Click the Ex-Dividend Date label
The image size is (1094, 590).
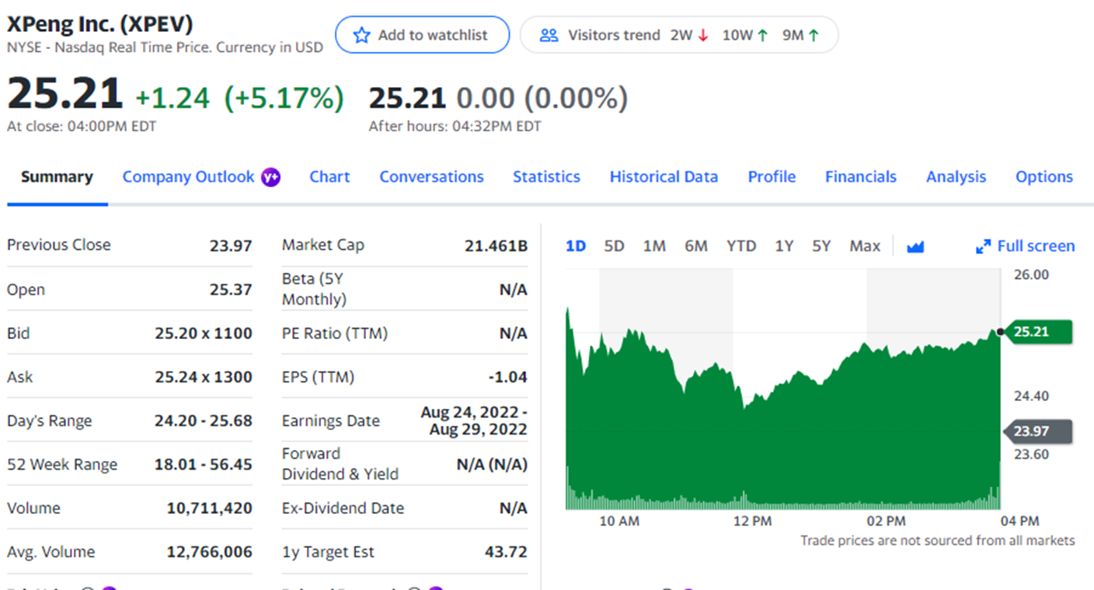(343, 508)
